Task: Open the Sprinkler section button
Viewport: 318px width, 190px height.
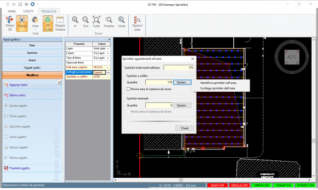Action: click(32, 53)
